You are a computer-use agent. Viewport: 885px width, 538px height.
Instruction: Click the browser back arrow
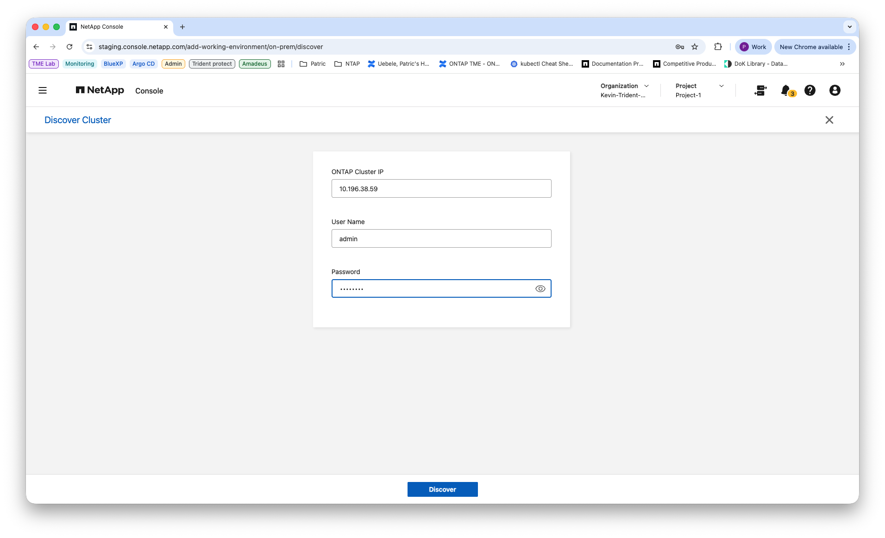(36, 47)
